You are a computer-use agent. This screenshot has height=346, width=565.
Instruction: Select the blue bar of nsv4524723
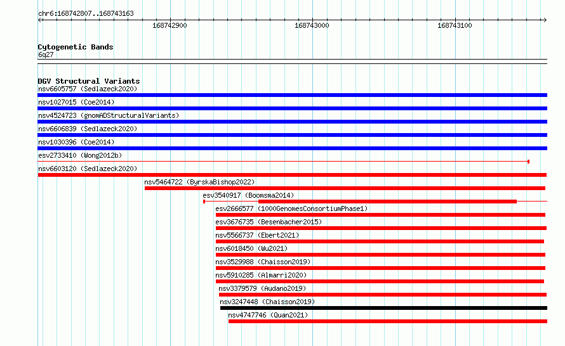click(292, 122)
